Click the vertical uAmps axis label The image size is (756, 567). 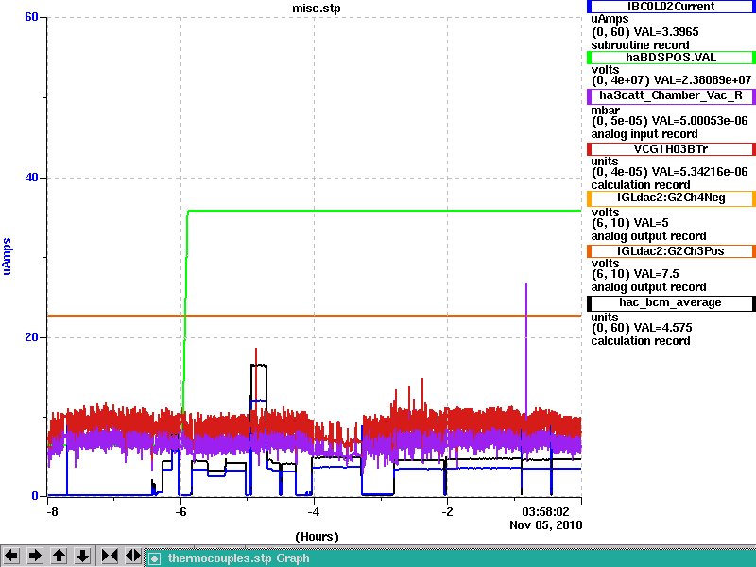coord(7,256)
